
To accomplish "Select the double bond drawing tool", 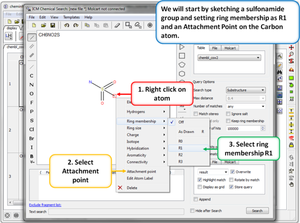I will coord(32,46).
